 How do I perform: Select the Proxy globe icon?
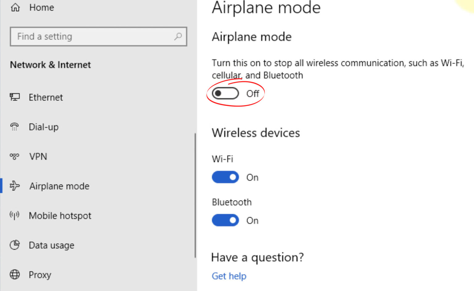pos(14,274)
